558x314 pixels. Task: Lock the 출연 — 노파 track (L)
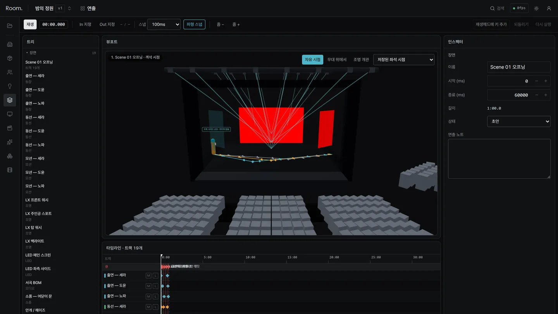pyautogui.click(x=155, y=297)
